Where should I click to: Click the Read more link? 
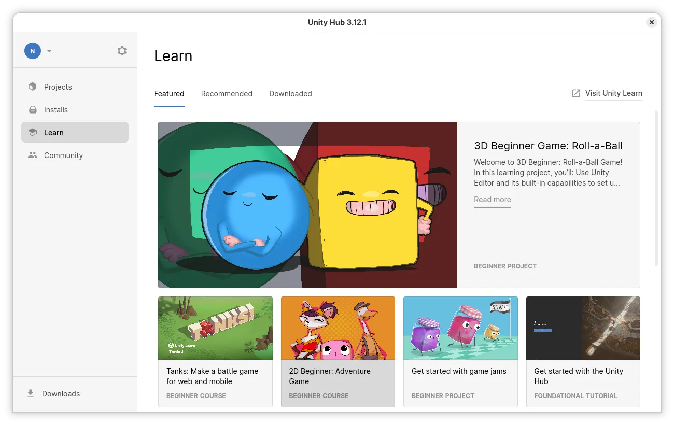click(492, 200)
